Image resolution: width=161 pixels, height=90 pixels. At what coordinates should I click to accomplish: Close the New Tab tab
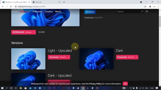click(x=59, y=2)
